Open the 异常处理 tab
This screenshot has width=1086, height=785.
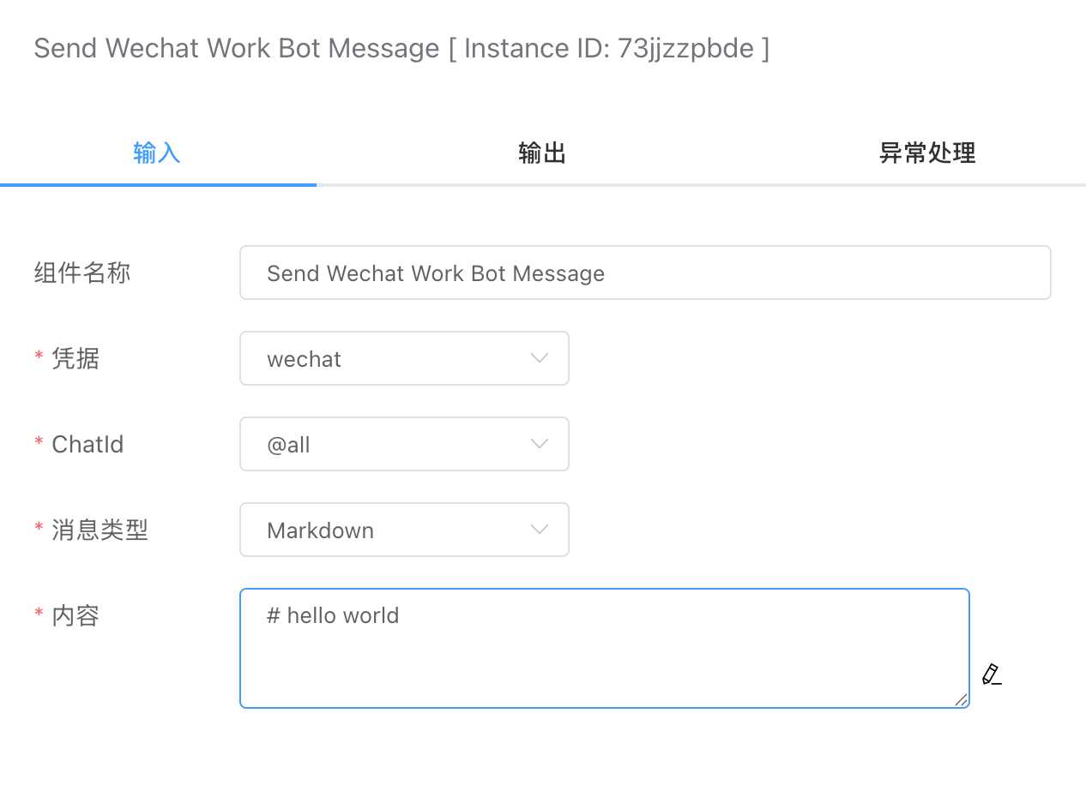pyautogui.click(x=927, y=153)
